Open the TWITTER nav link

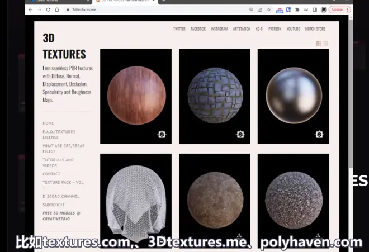[179, 29]
